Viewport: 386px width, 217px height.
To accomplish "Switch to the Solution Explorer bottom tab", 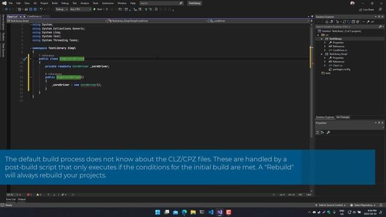I will (325, 117).
